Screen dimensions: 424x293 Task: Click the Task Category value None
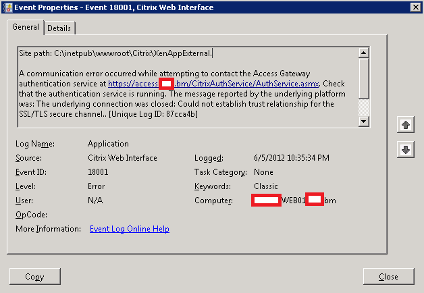[263, 172]
